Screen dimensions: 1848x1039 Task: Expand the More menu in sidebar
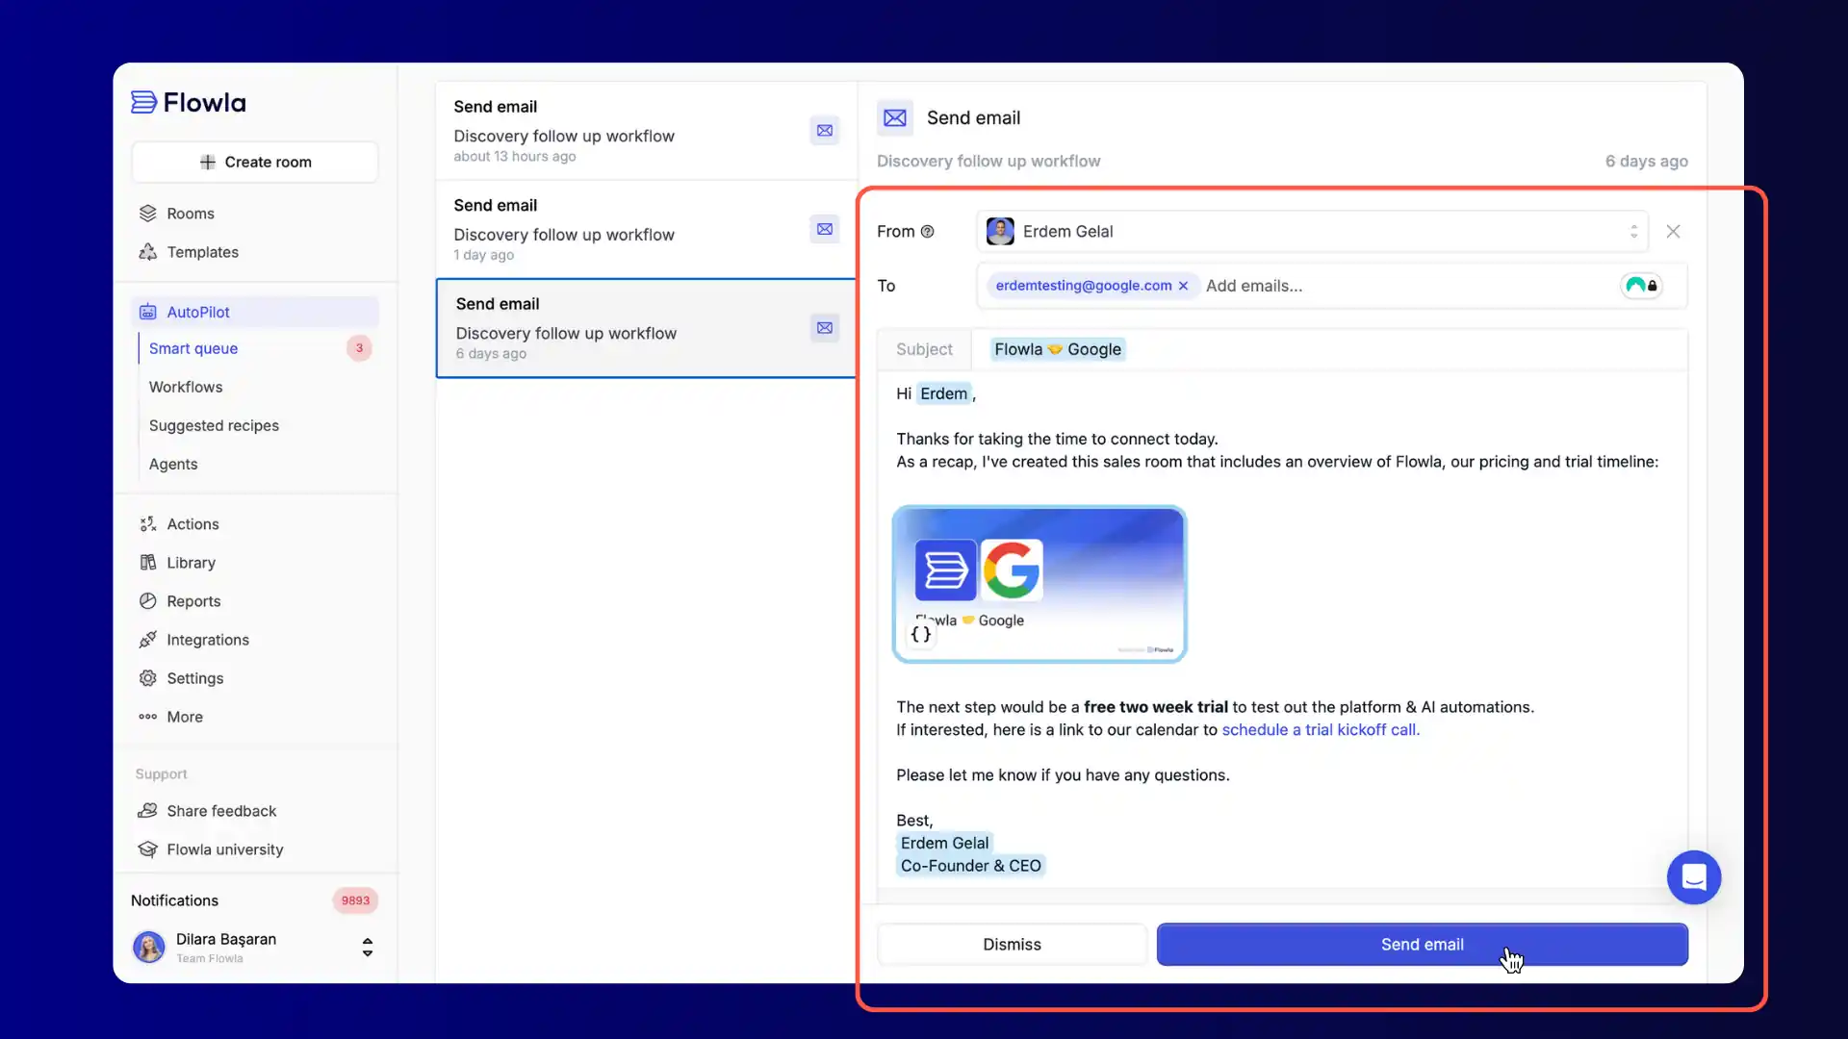(x=184, y=717)
